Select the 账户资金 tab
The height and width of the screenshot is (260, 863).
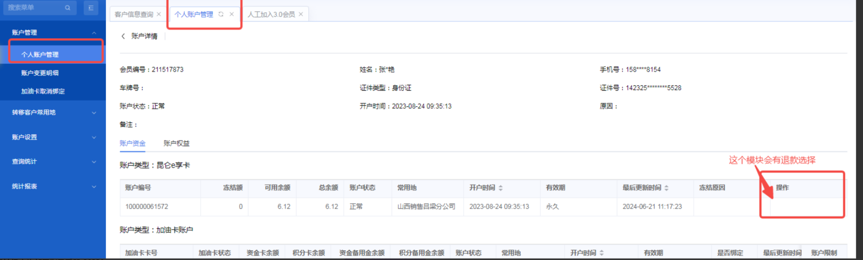132,143
